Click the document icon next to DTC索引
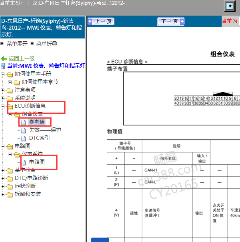 pyautogui.click(x=24, y=138)
